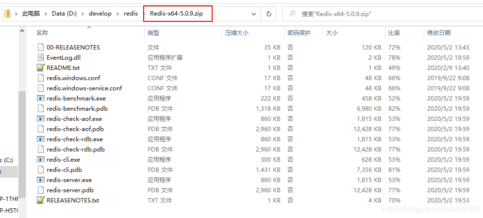This screenshot has height=218, width=483.
Task: Select the redis-benchmark.exe application icon
Action: point(41,99)
